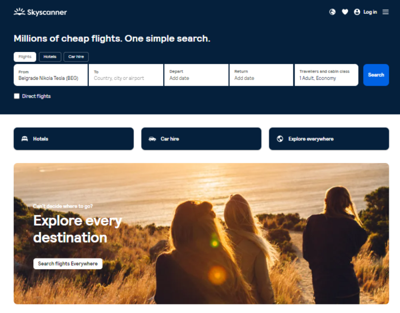Open saved items heart icon
The width and height of the screenshot is (400, 313).
pos(345,12)
